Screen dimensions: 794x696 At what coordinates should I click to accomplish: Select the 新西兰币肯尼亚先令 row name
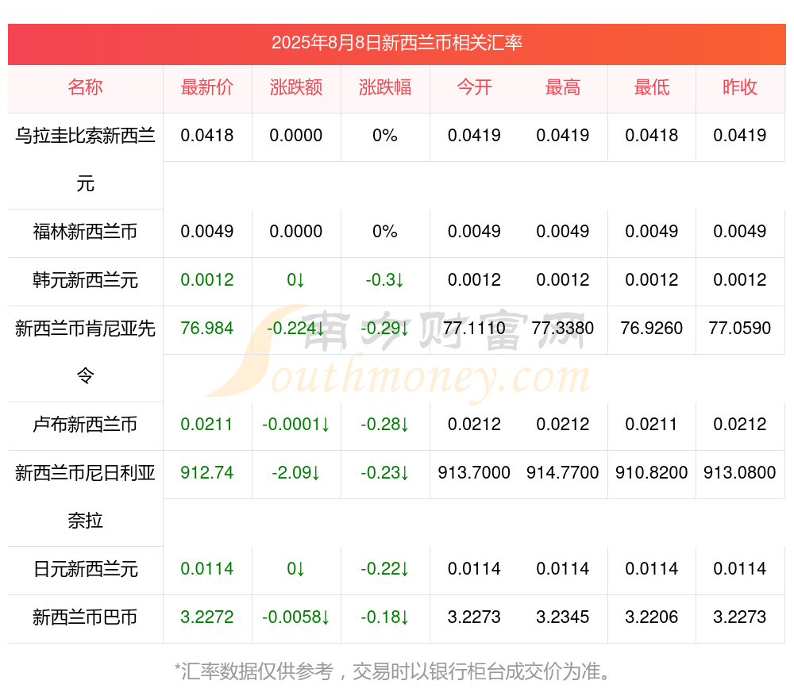[x=85, y=352]
